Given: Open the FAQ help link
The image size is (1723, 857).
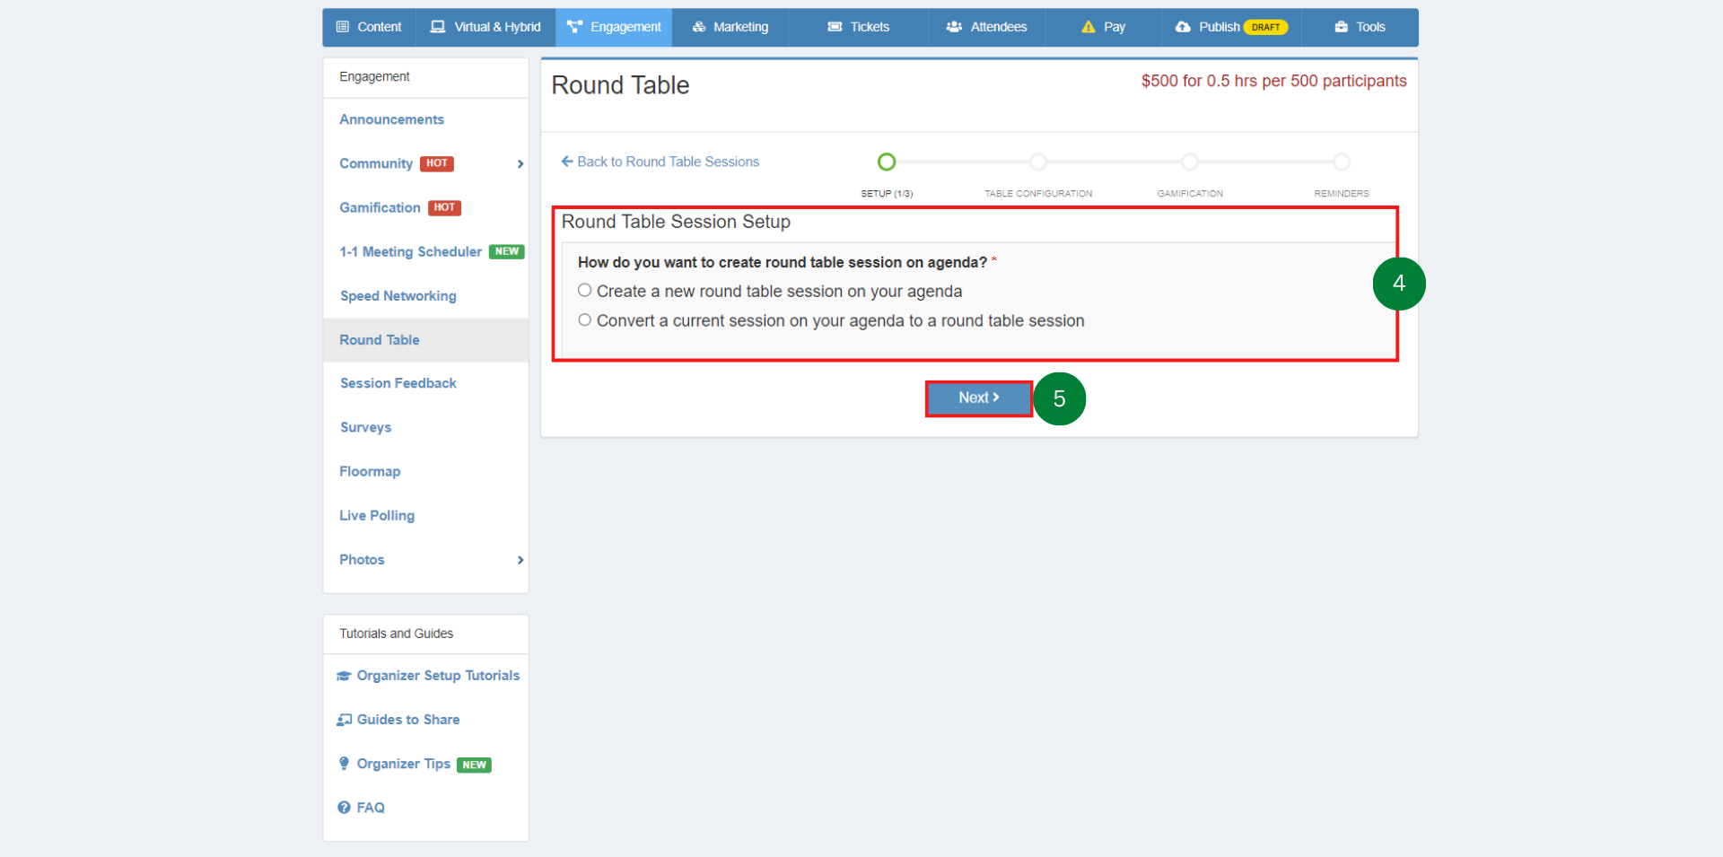Looking at the screenshot, I should 370,808.
